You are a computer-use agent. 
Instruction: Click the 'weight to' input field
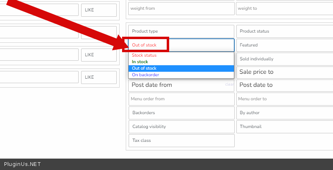pos(284,8)
